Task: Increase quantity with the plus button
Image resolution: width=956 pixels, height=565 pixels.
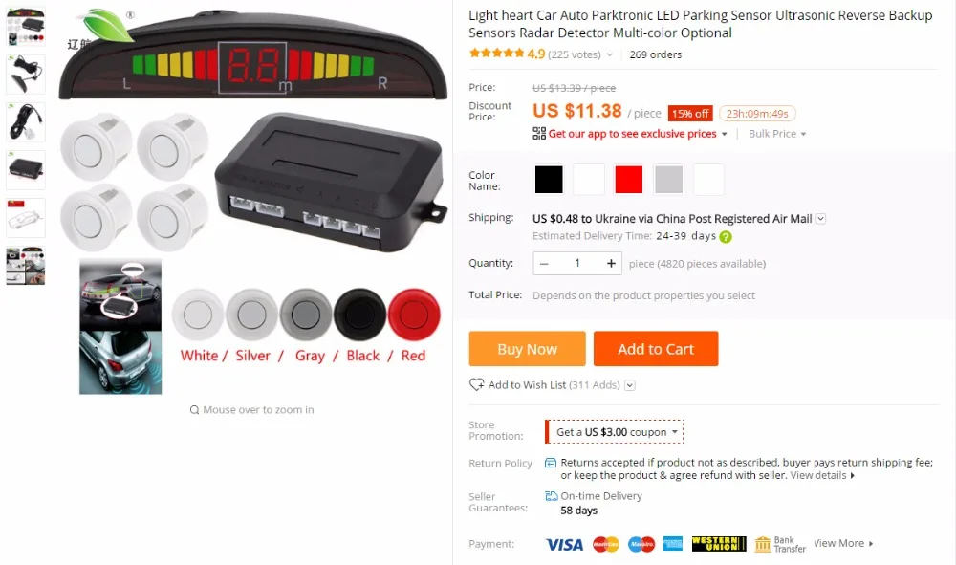Action: click(611, 263)
